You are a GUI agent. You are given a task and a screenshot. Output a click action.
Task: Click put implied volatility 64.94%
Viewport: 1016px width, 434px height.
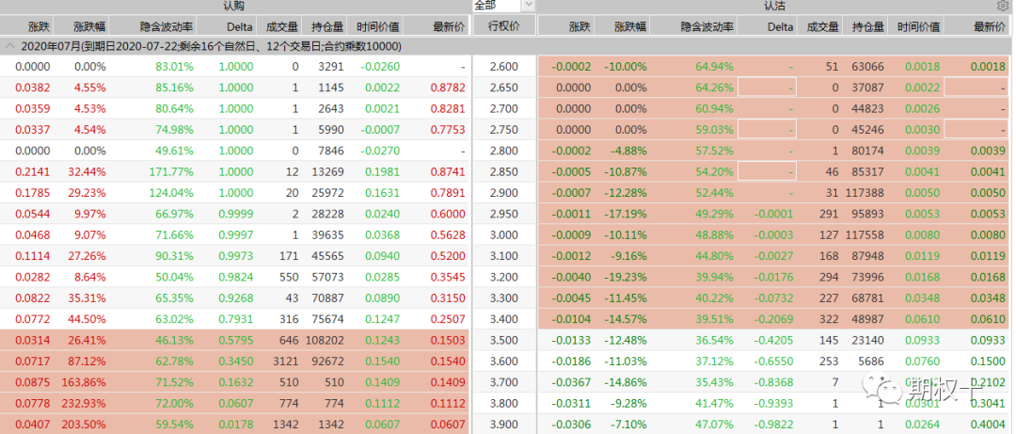coord(715,66)
